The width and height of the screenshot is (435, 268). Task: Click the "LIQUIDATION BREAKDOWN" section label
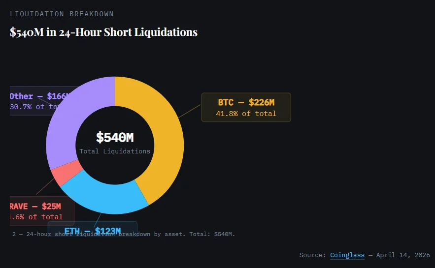click(x=62, y=14)
